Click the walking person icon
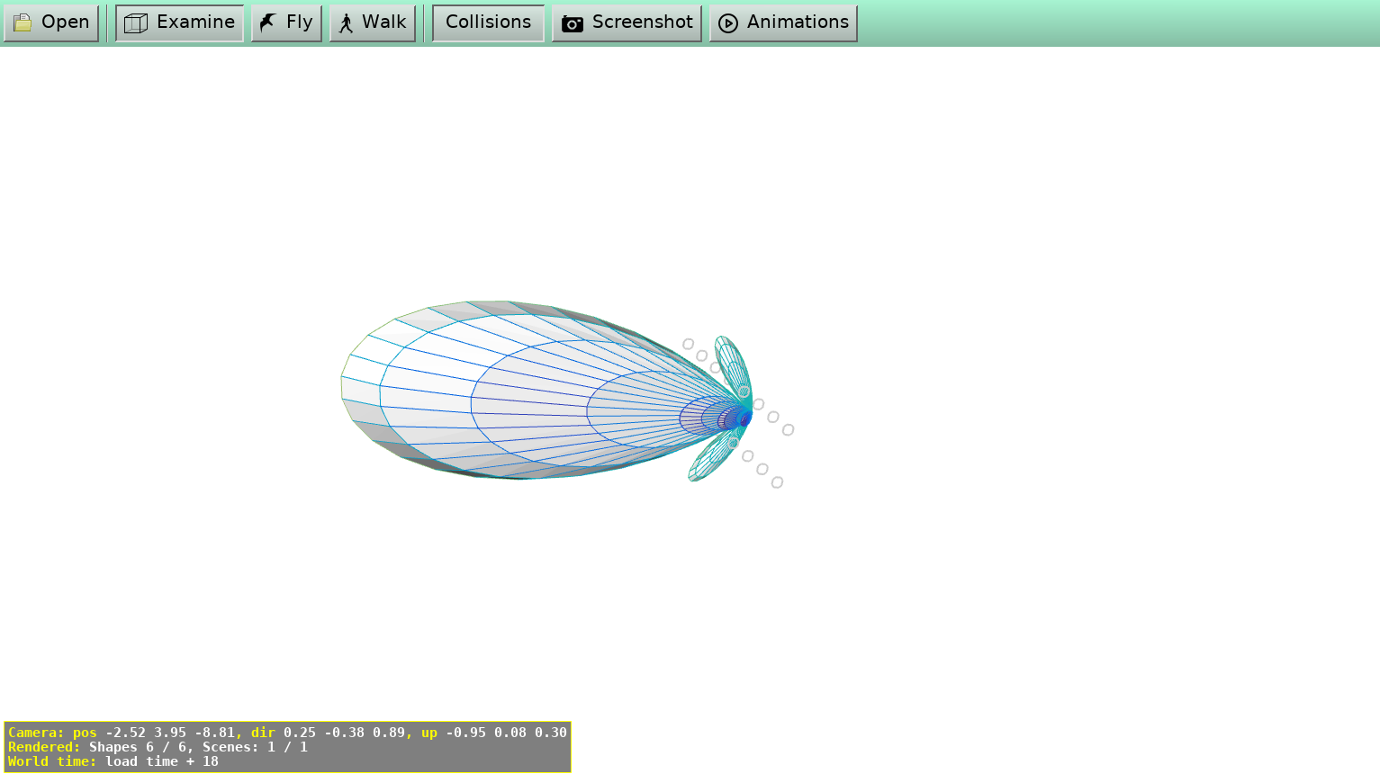Image resolution: width=1380 pixels, height=774 pixels. (x=347, y=23)
